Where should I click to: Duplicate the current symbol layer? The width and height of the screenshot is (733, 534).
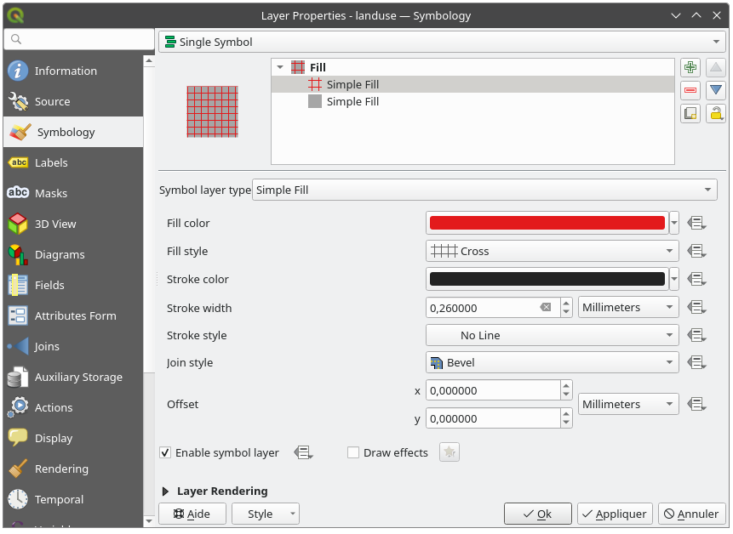(690, 113)
